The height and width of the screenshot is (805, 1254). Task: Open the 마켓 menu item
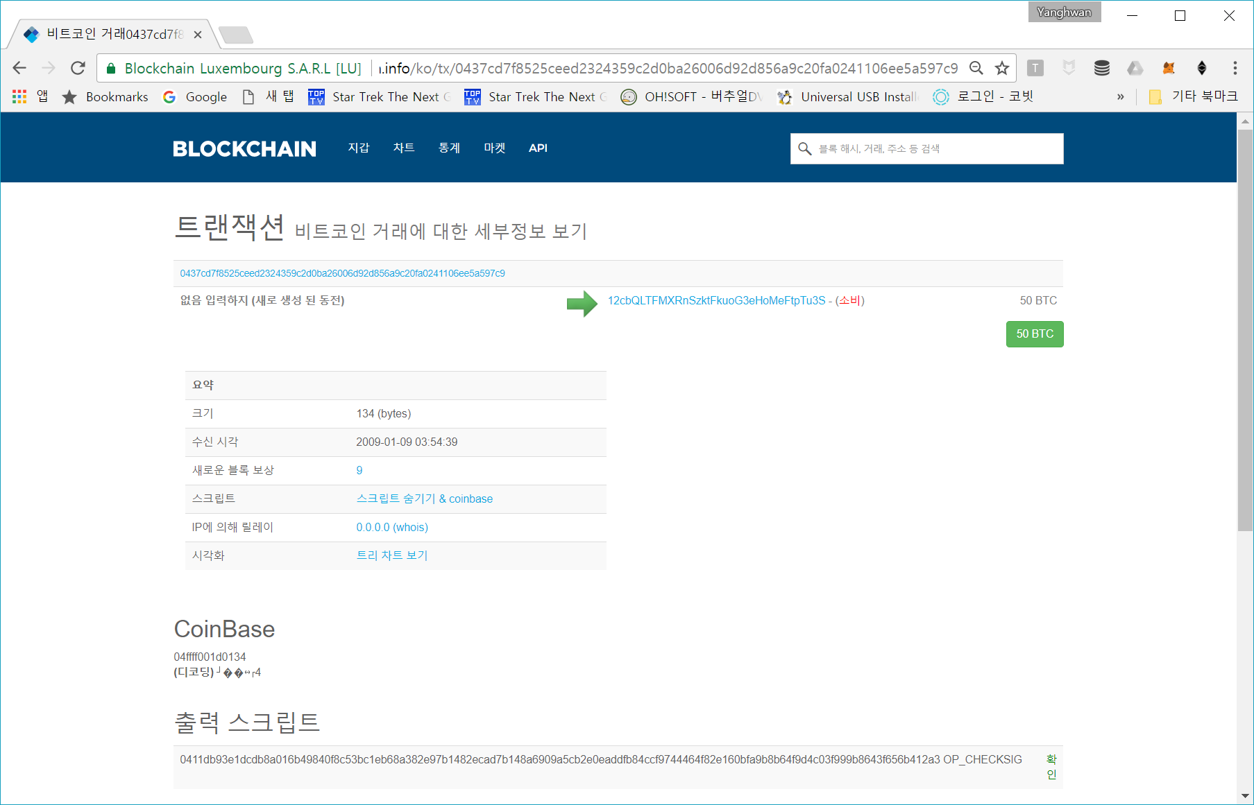click(x=495, y=148)
